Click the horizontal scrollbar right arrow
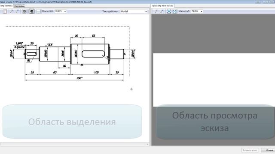Screen dimensions: 275x154 click(148, 144)
